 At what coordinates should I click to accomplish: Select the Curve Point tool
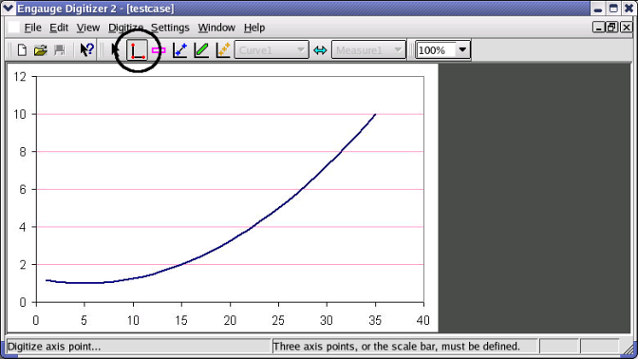[179, 50]
